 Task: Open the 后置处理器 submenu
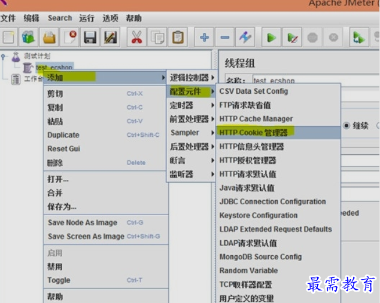pos(191,146)
